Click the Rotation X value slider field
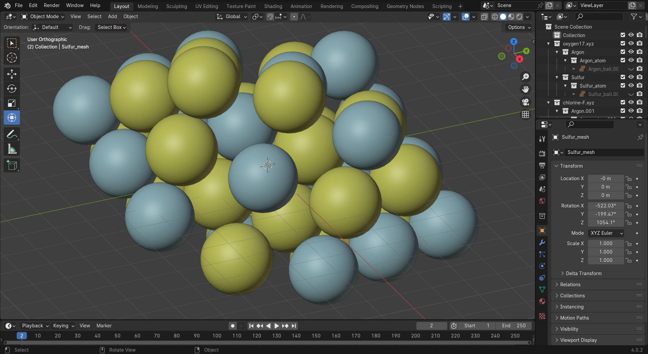The image size is (648, 354). [x=605, y=206]
